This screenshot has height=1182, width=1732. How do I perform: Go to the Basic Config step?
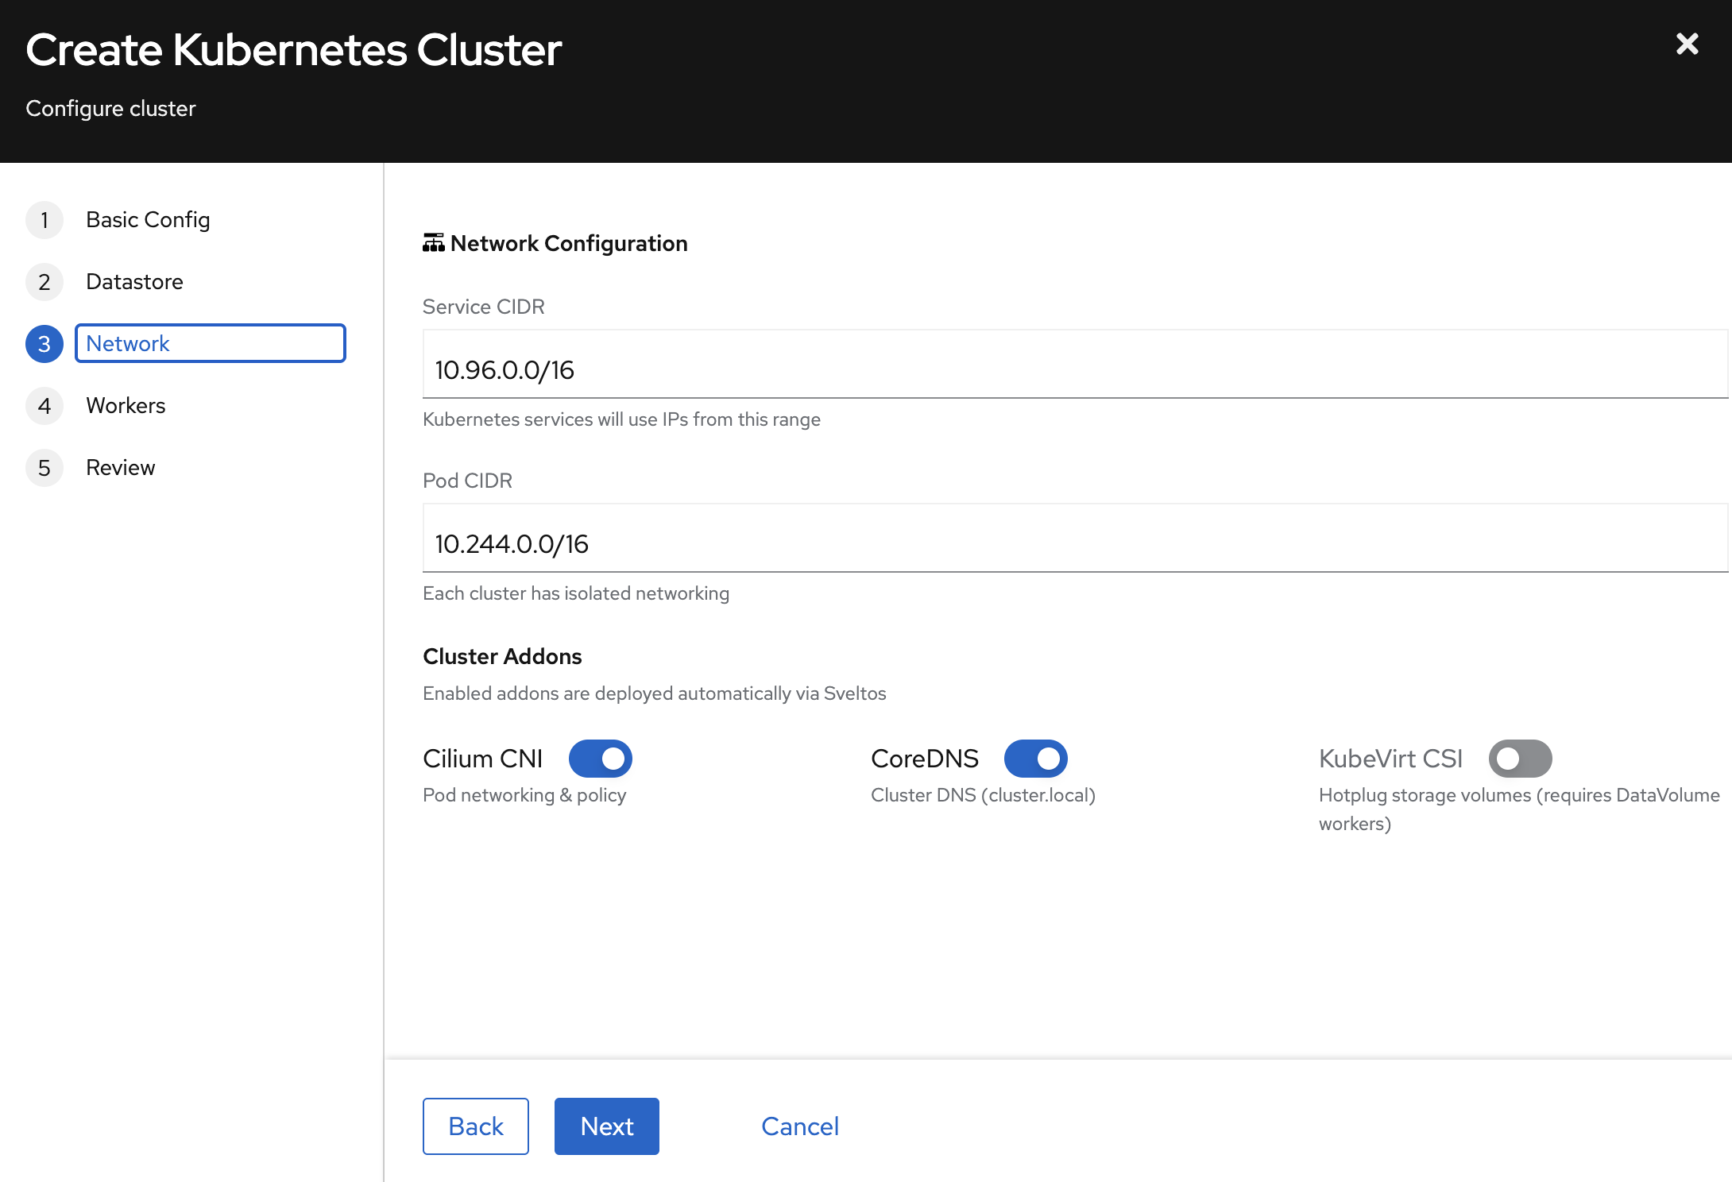(x=148, y=220)
